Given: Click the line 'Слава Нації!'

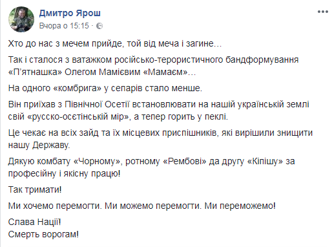Looking at the screenshot, I should pyautogui.click(x=34, y=222).
